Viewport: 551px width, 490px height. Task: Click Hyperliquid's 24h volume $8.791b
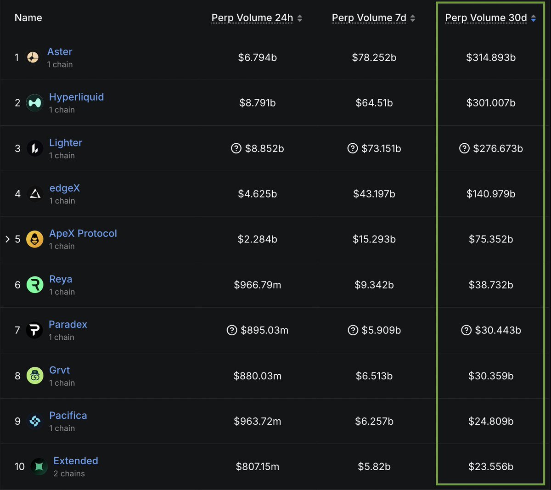[258, 103]
